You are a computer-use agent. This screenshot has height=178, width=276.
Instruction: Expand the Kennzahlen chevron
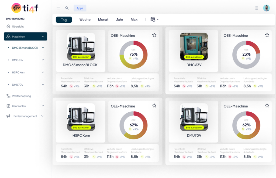pos(43,106)
